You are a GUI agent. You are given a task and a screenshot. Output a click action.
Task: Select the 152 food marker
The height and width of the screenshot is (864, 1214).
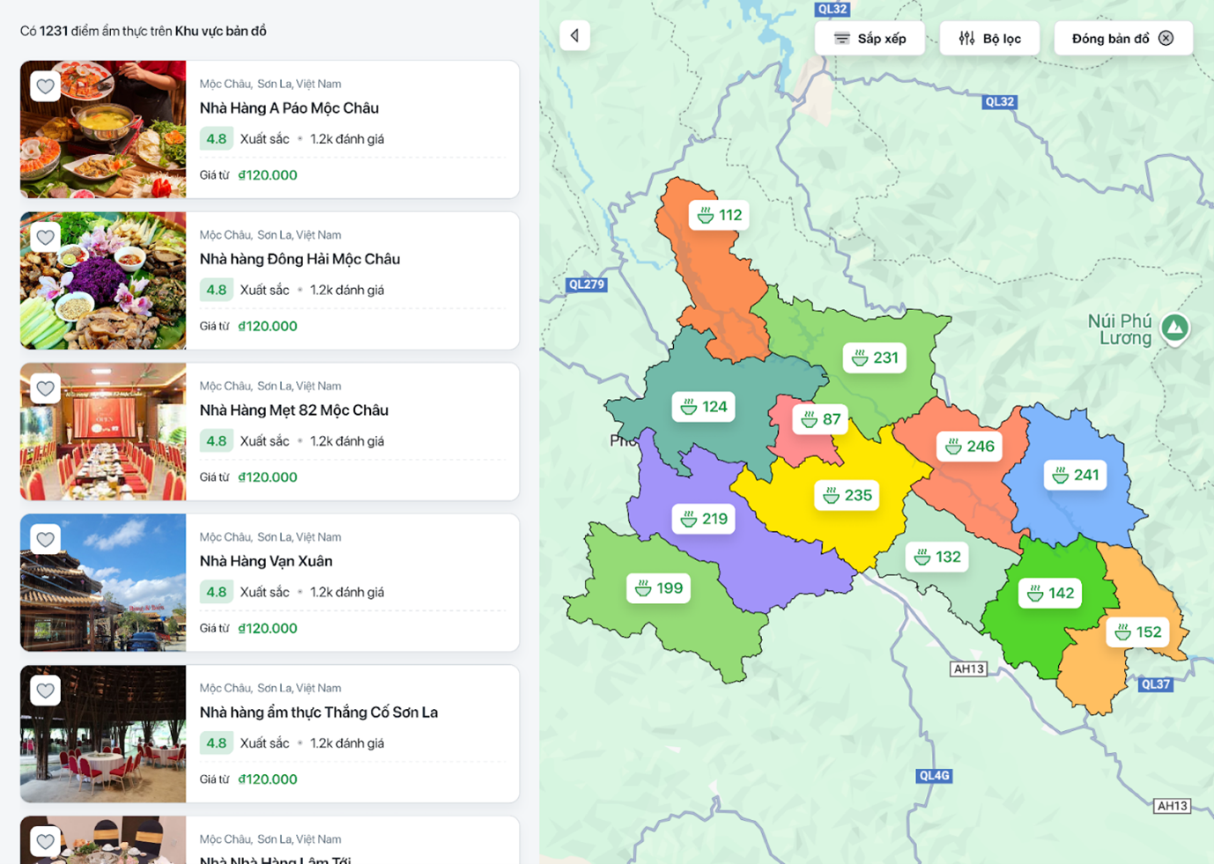pos(1137,632)
